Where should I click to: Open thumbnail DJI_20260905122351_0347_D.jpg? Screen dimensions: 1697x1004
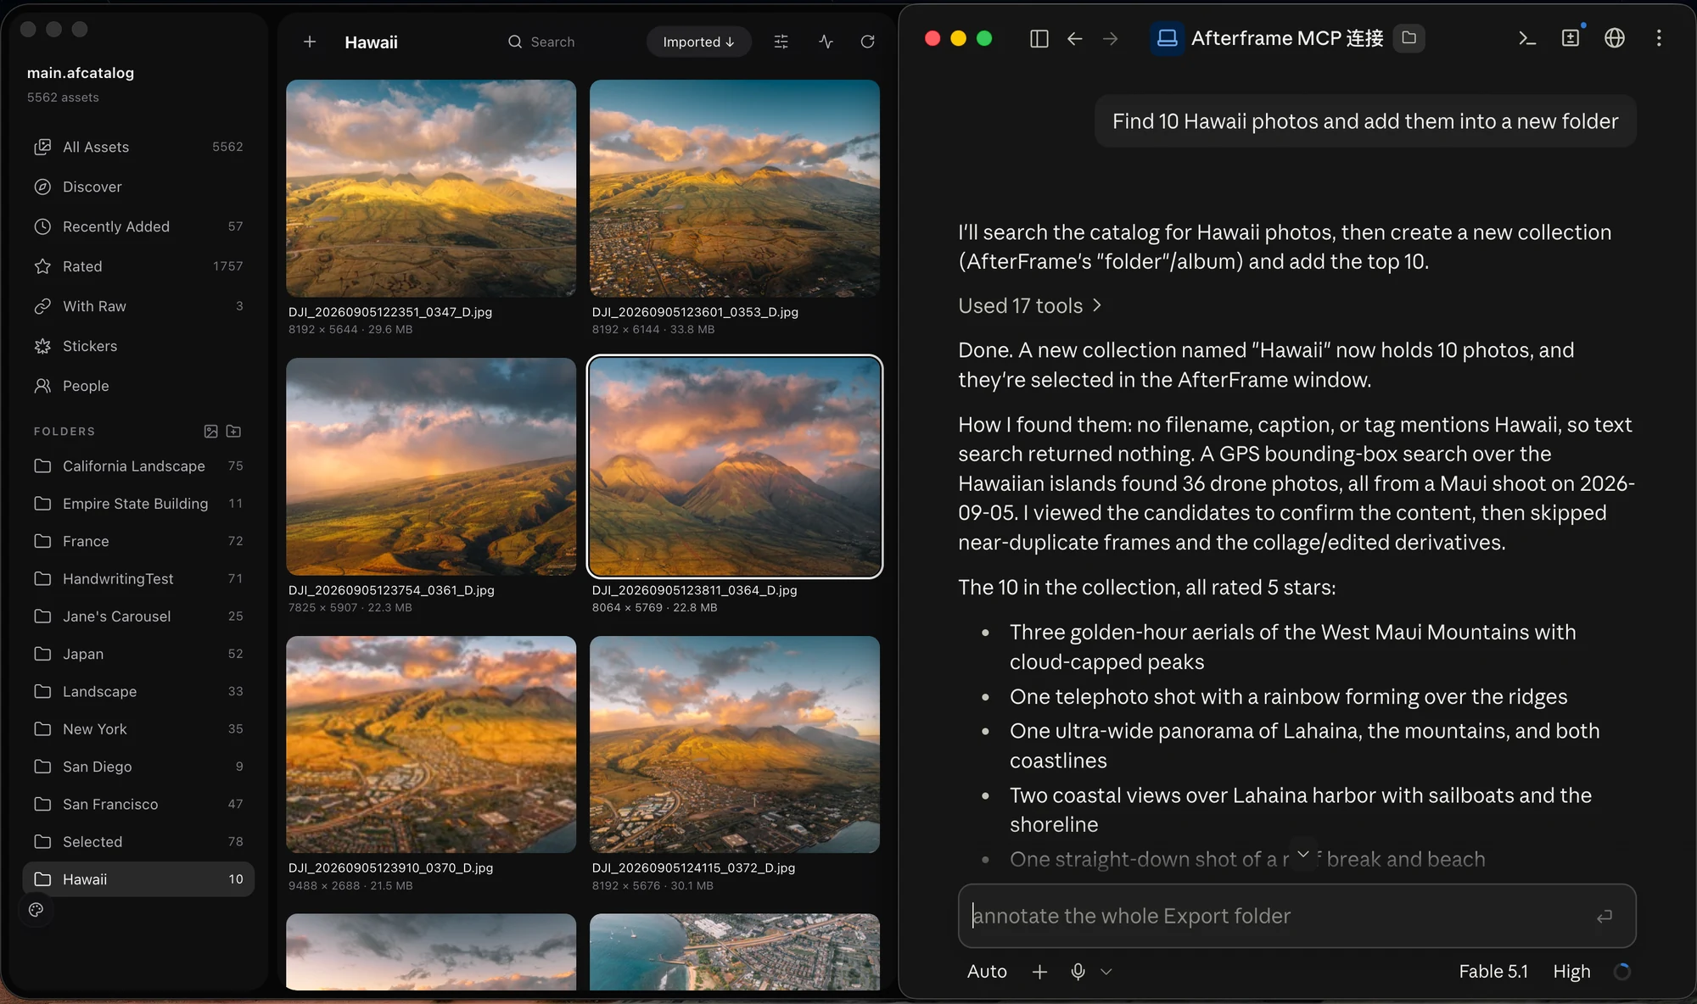click(431, 188)
